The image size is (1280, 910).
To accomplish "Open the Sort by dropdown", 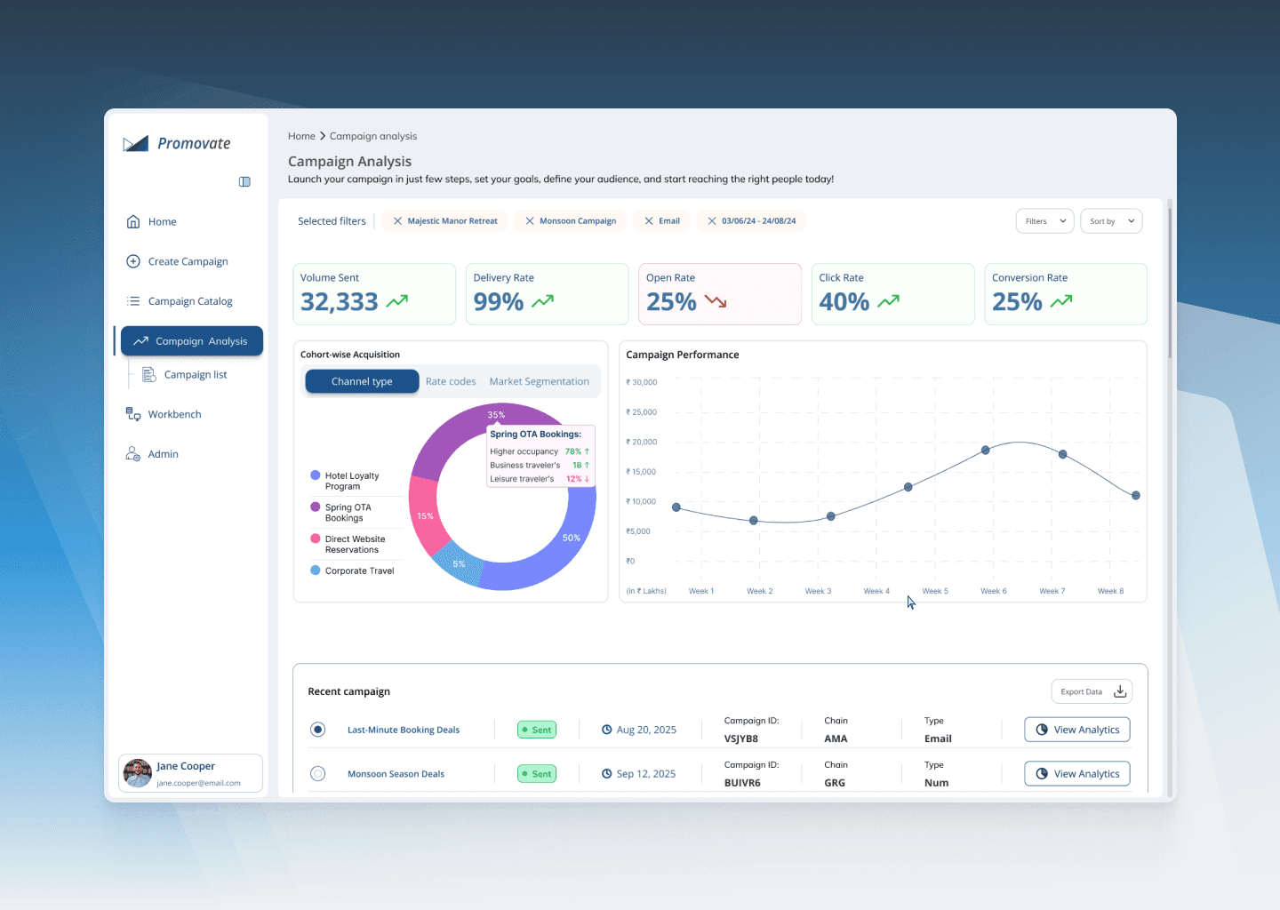I will tap(1111, 221).
